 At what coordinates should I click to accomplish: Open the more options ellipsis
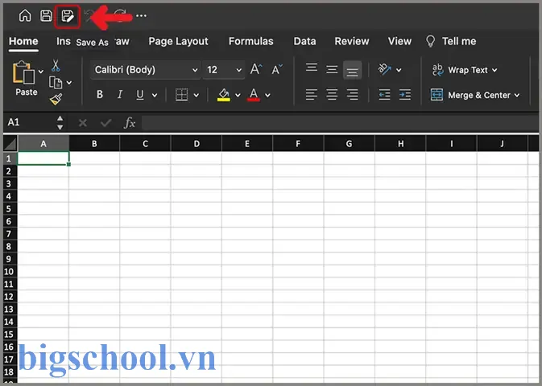(x=141, y=15)
